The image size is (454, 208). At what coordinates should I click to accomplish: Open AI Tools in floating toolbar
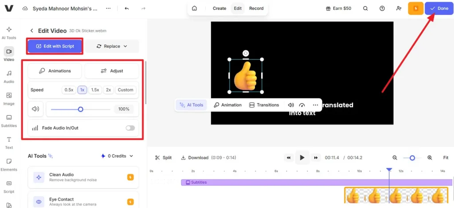pyautogui.click(x=192, y=105)
